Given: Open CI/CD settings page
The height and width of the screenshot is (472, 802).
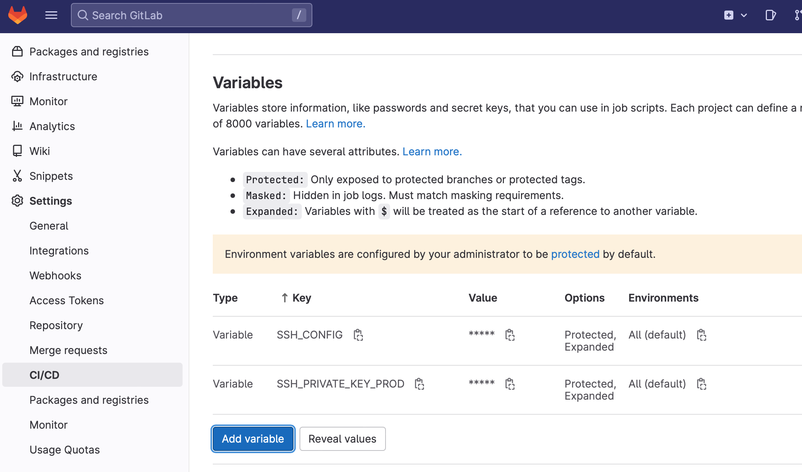Looking at the screenshot, I should pos(45,375).
